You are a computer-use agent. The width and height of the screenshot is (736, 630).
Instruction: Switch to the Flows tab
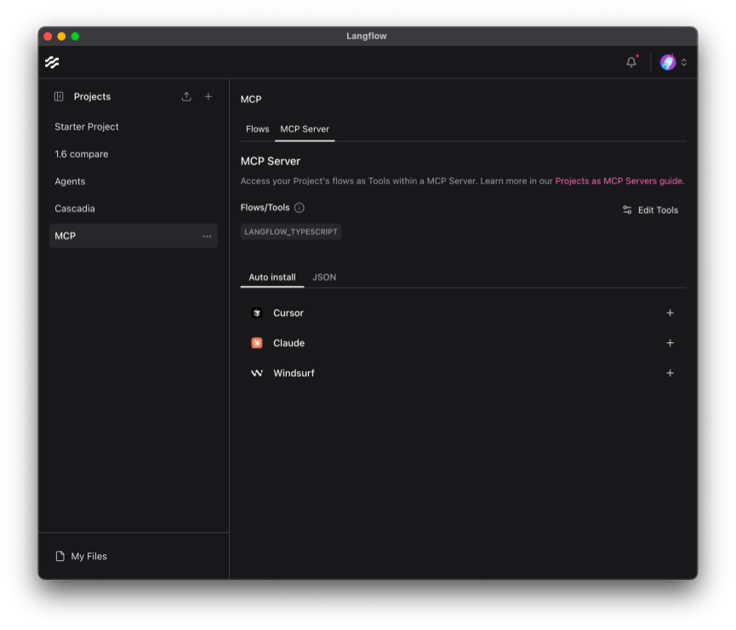257,129
